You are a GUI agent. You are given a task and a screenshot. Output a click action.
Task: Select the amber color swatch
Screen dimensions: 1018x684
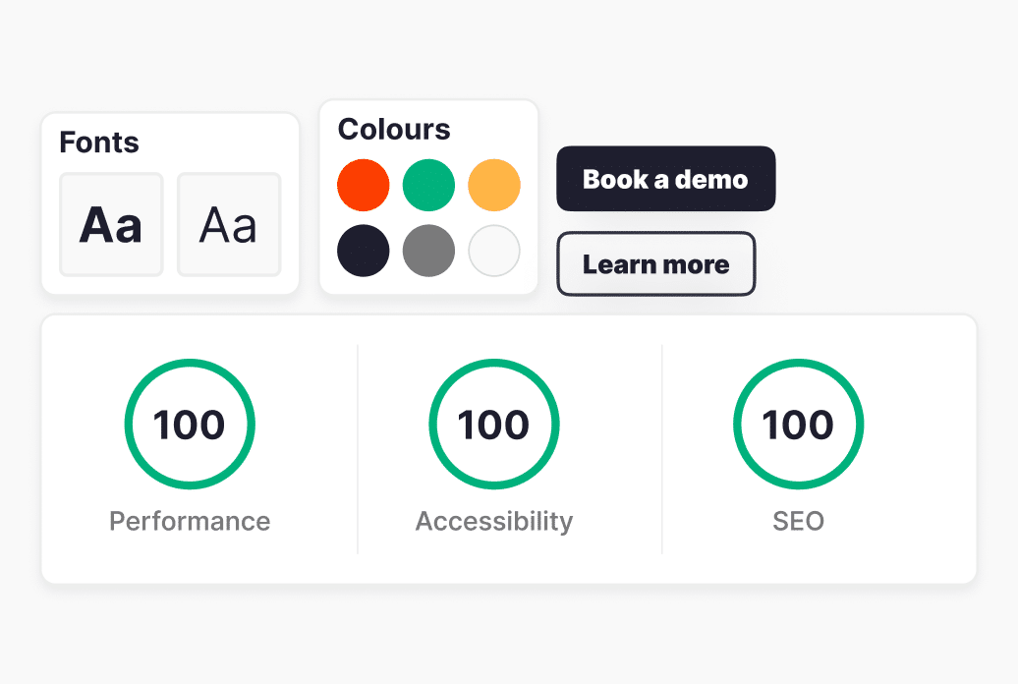click(493, 185)
